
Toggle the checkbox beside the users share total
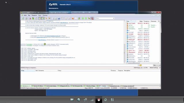(x=160, y=68)
